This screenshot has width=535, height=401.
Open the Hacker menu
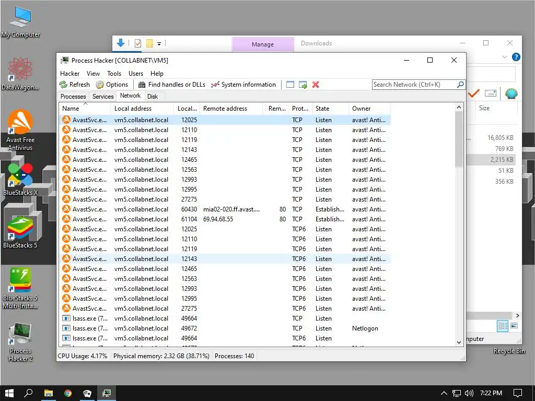point(69,74)
